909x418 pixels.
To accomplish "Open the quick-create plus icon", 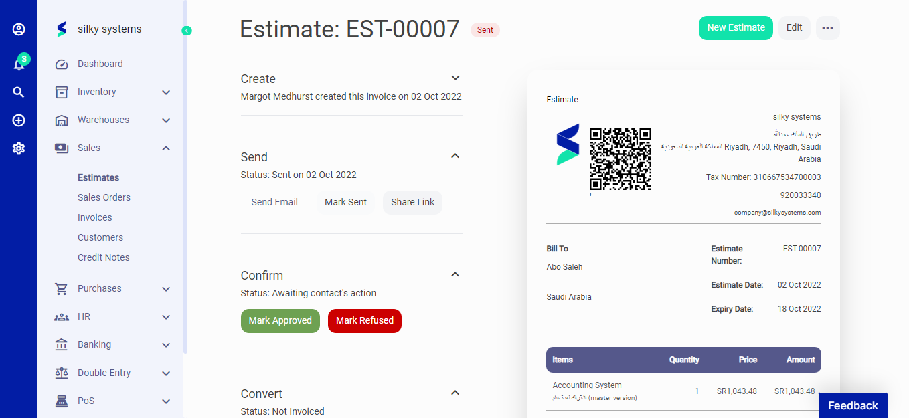I will [x=18, y=120].
